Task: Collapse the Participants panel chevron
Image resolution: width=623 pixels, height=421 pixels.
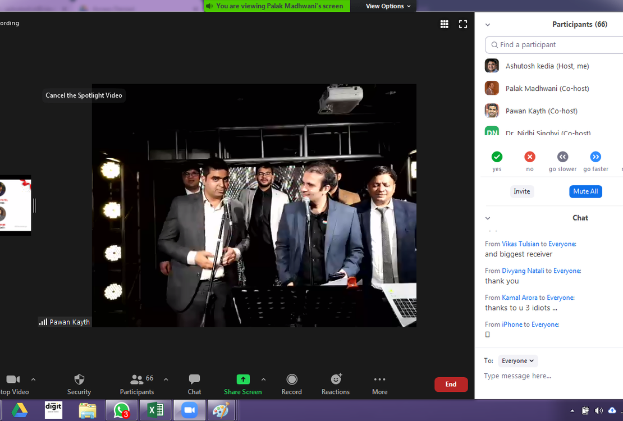Action: tap(488, 25)
